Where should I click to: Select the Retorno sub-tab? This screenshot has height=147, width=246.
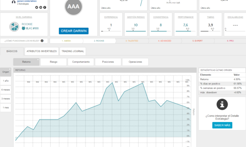tap(26, 62)
